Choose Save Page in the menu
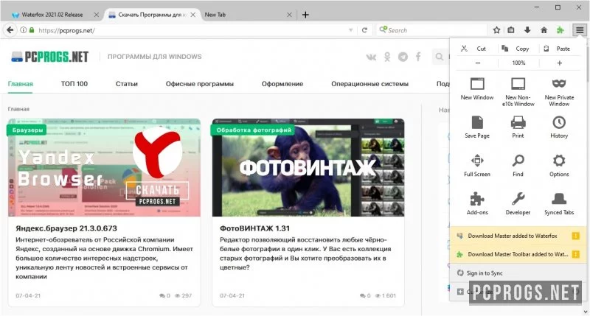The height and width of the screenshot is (316, 590). [x=477, y=127]
